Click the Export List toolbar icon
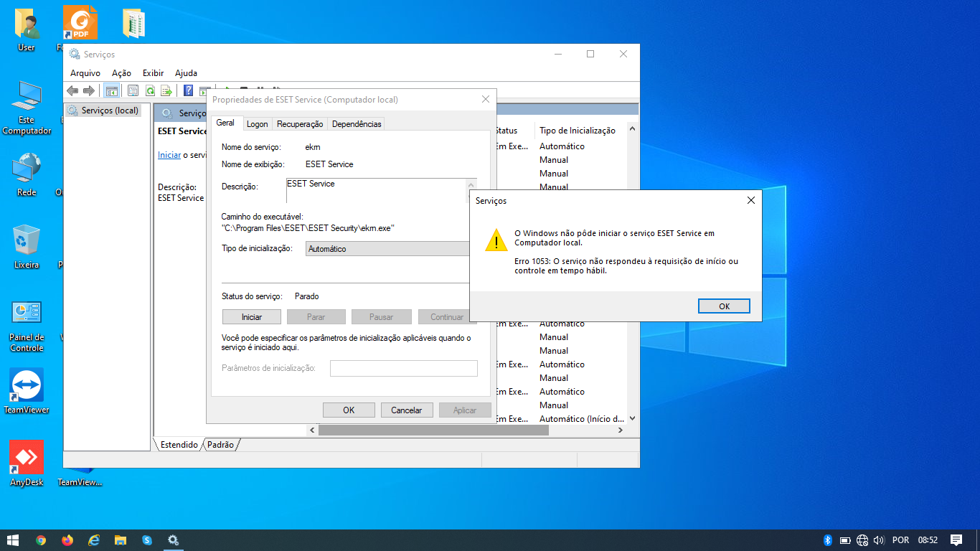The width and height of the screenshot is (980, 551). (166, 90)
